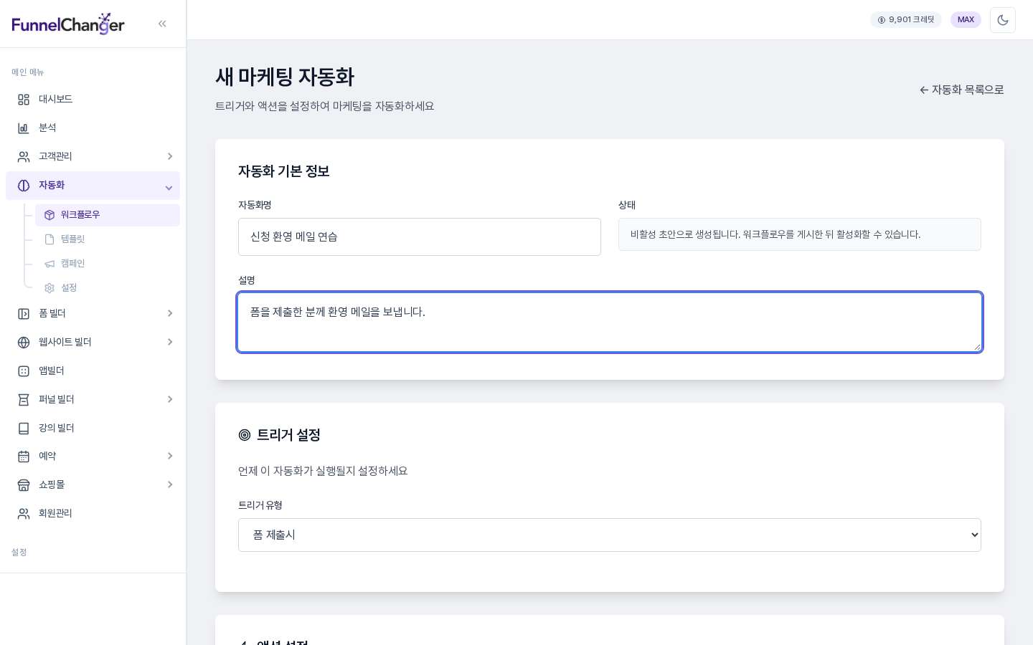Click the 강의 빌더 book icon
Screen dimensions: 1033x645
tap(24, 429)
